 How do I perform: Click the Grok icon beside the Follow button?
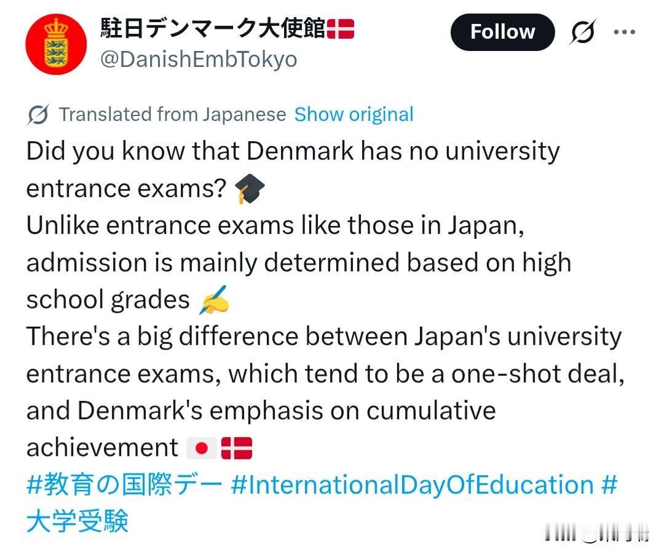point(580,31)
